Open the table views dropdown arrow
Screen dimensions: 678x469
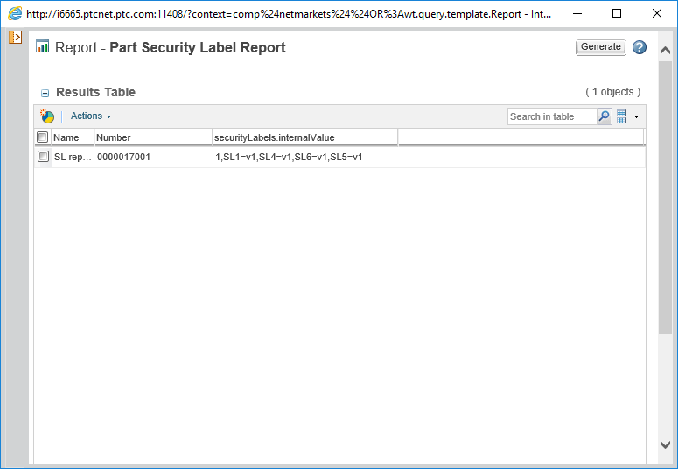[636, 116]
